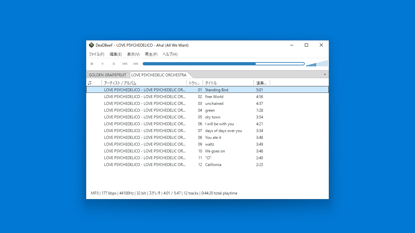Image resolution: width=415 pixels, height=233 pixels.
Task: Select the track waltz
Action: click(x=207, y=144)
